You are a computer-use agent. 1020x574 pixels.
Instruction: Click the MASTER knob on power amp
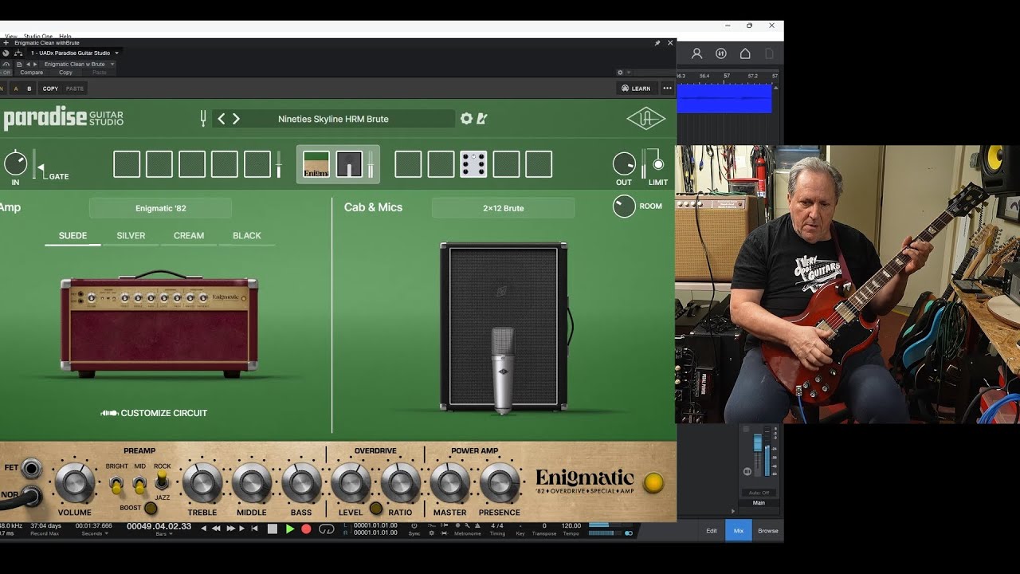coord(450,482)
